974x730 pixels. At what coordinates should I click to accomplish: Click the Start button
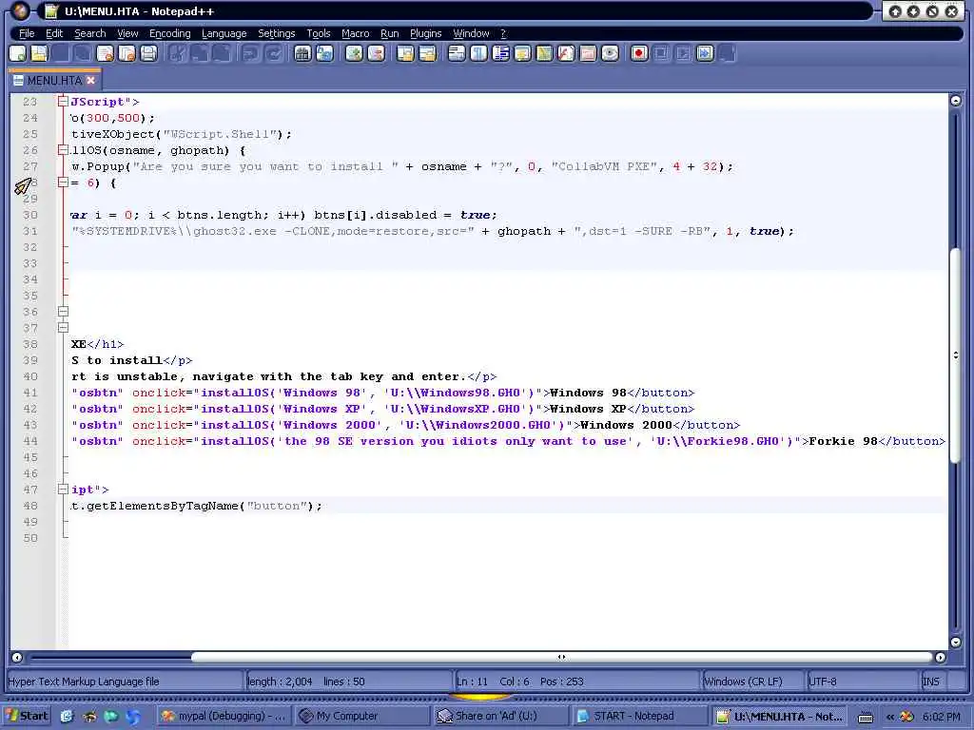[x=26, y=717]
